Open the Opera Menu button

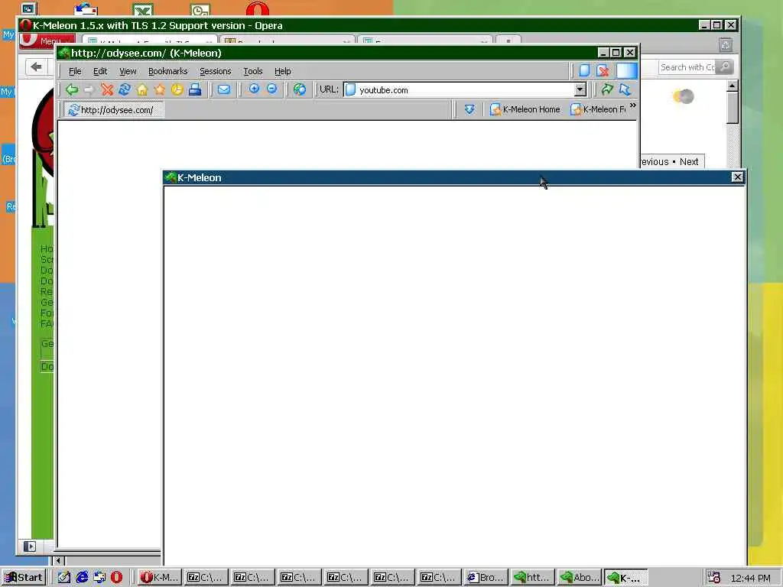tap(47, 41)
